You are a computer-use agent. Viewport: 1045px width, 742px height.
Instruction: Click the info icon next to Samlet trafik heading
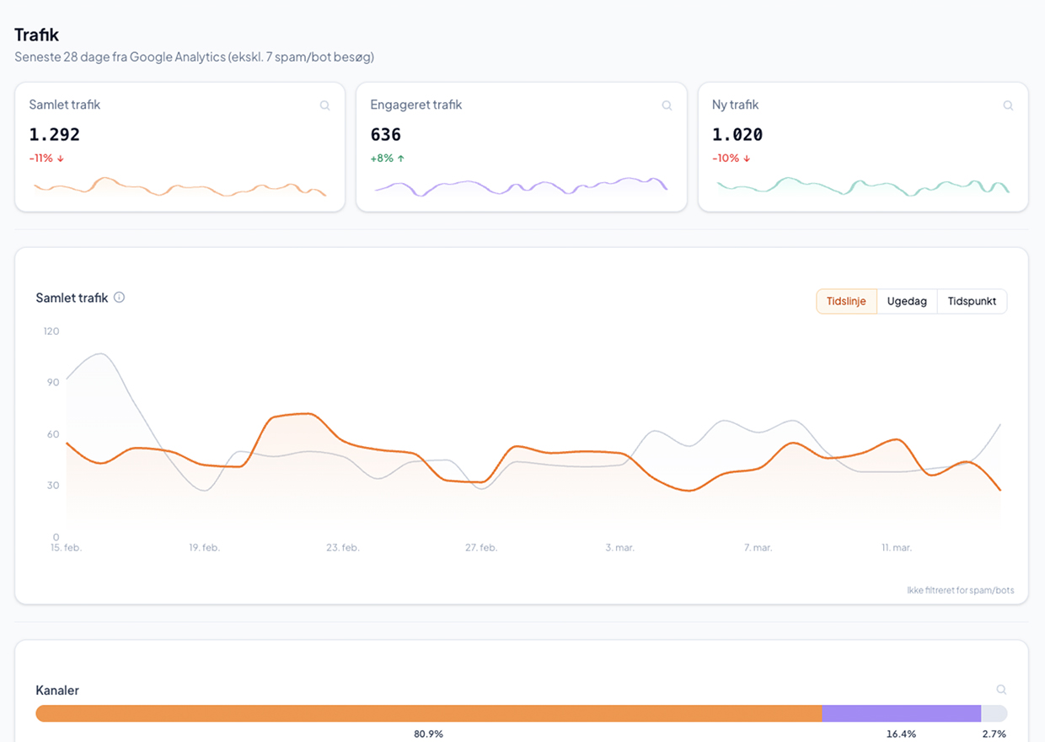coord(119,297)
